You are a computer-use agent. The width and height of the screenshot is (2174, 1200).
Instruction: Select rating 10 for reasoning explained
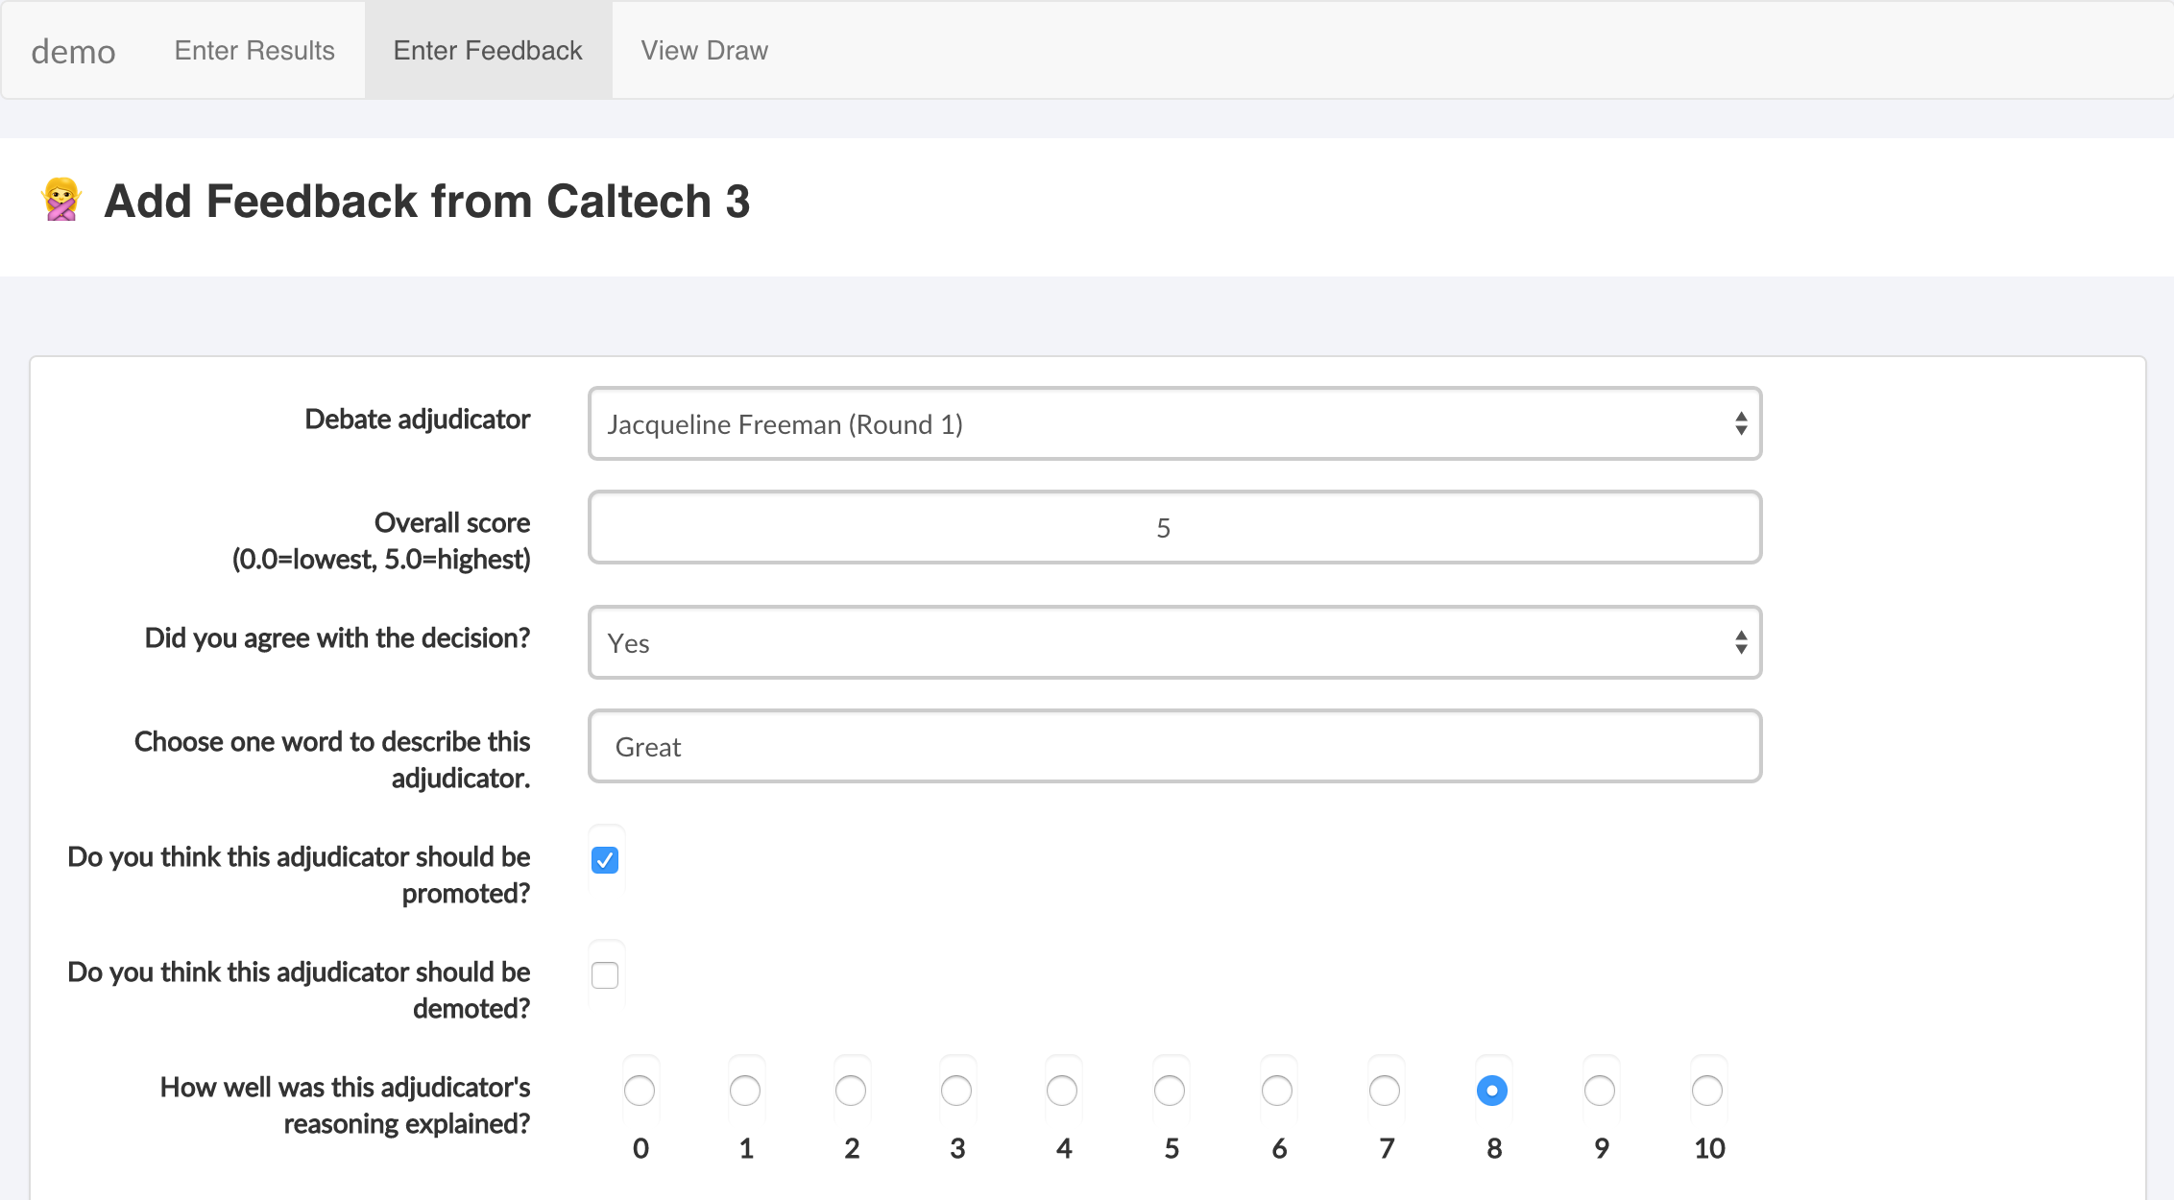coord(1707,1091)
